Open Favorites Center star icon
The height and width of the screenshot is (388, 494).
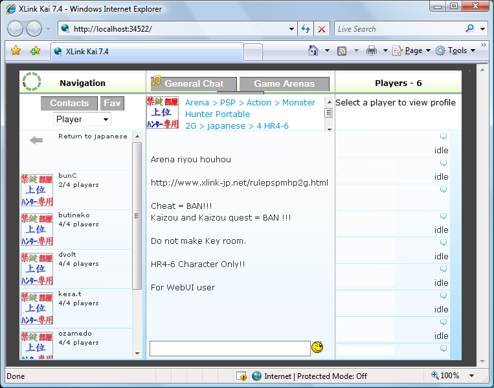(x=16, y=50)
